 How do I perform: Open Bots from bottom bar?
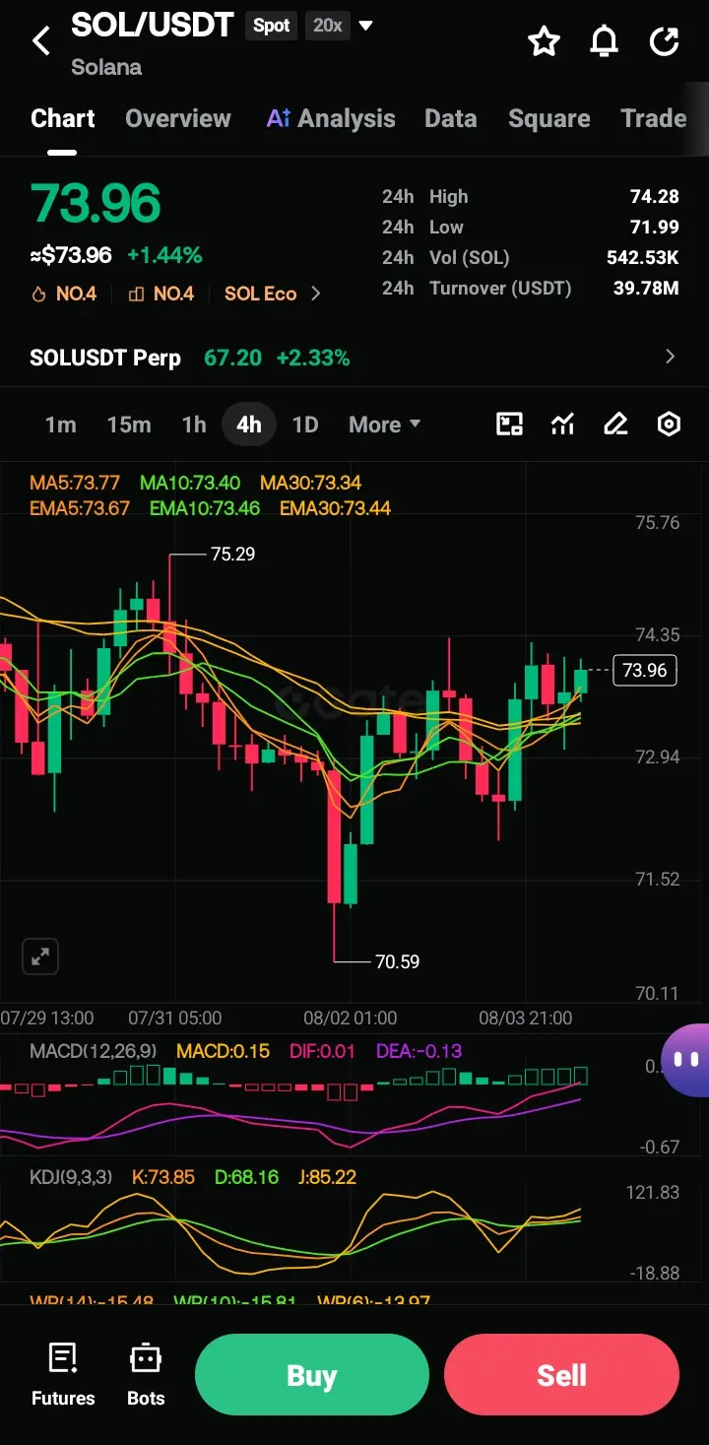pos(146,1374)
